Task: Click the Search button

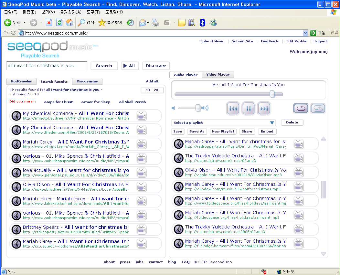Action: [x=104, y=66]
